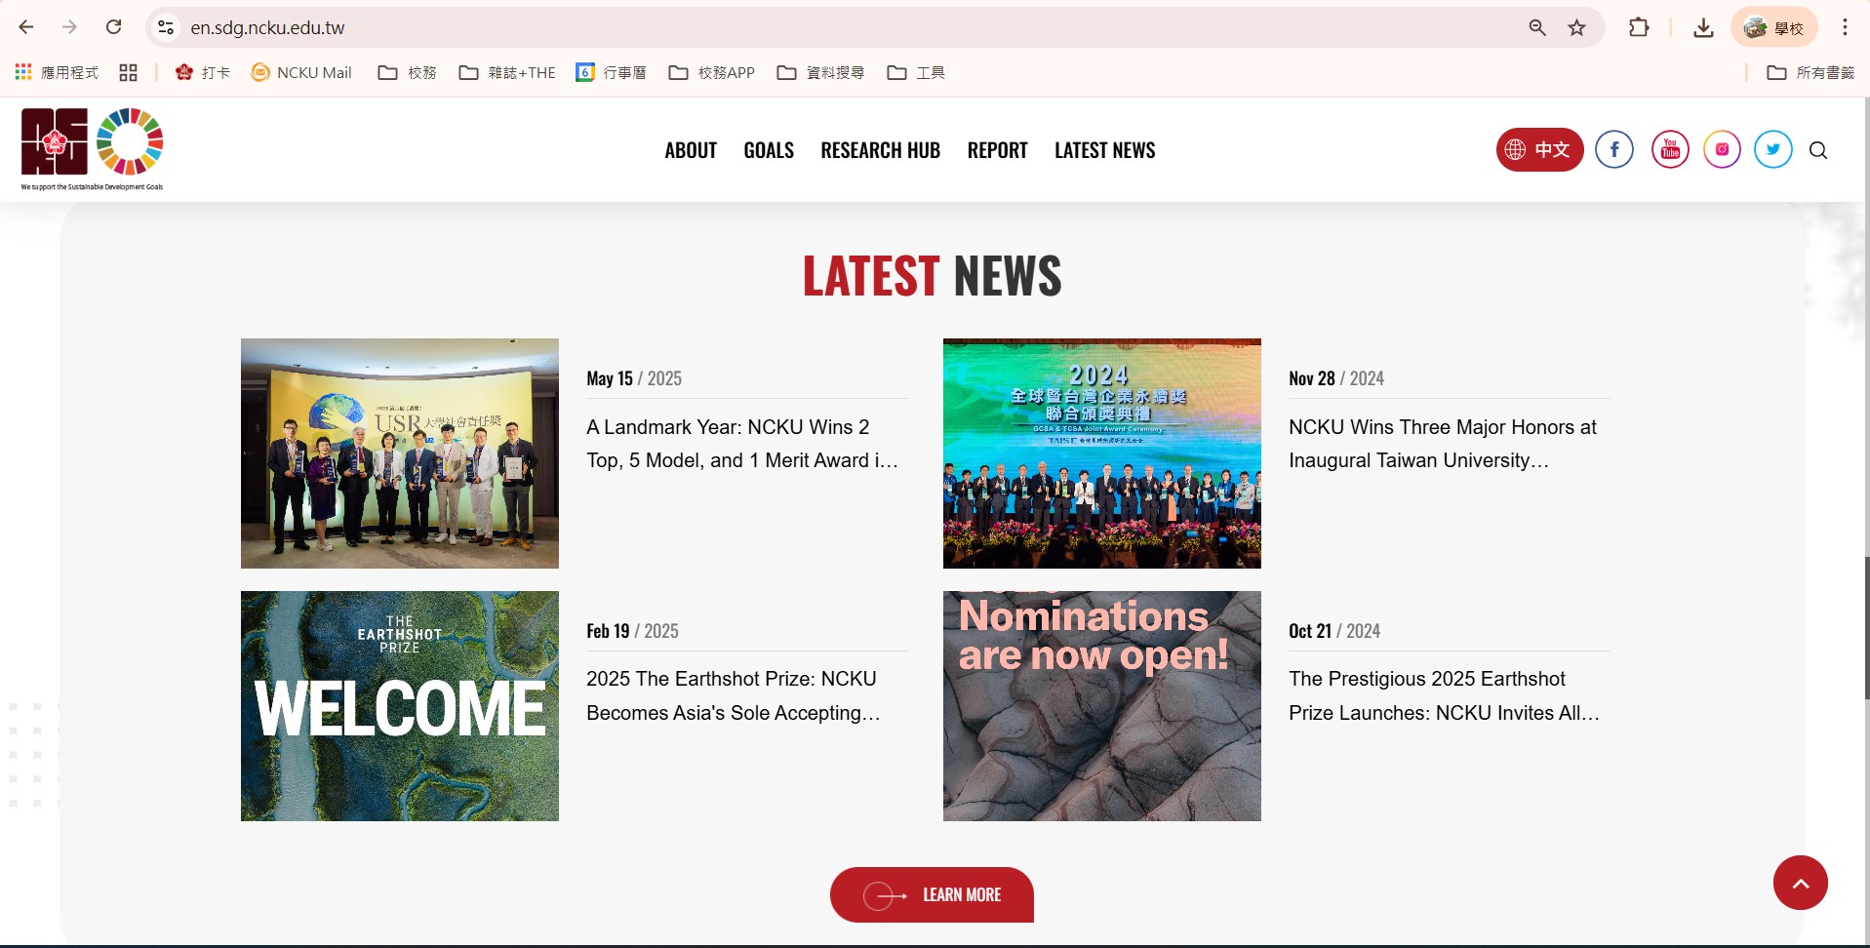1870x948 pixels.
Task: Open the YouTube social icon
Action: [1669, 149]
